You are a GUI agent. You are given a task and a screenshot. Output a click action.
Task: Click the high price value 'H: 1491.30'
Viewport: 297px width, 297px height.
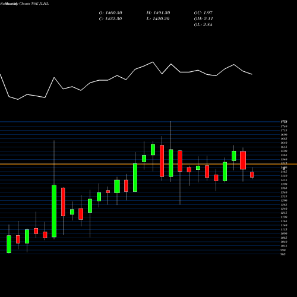point(158,13)
